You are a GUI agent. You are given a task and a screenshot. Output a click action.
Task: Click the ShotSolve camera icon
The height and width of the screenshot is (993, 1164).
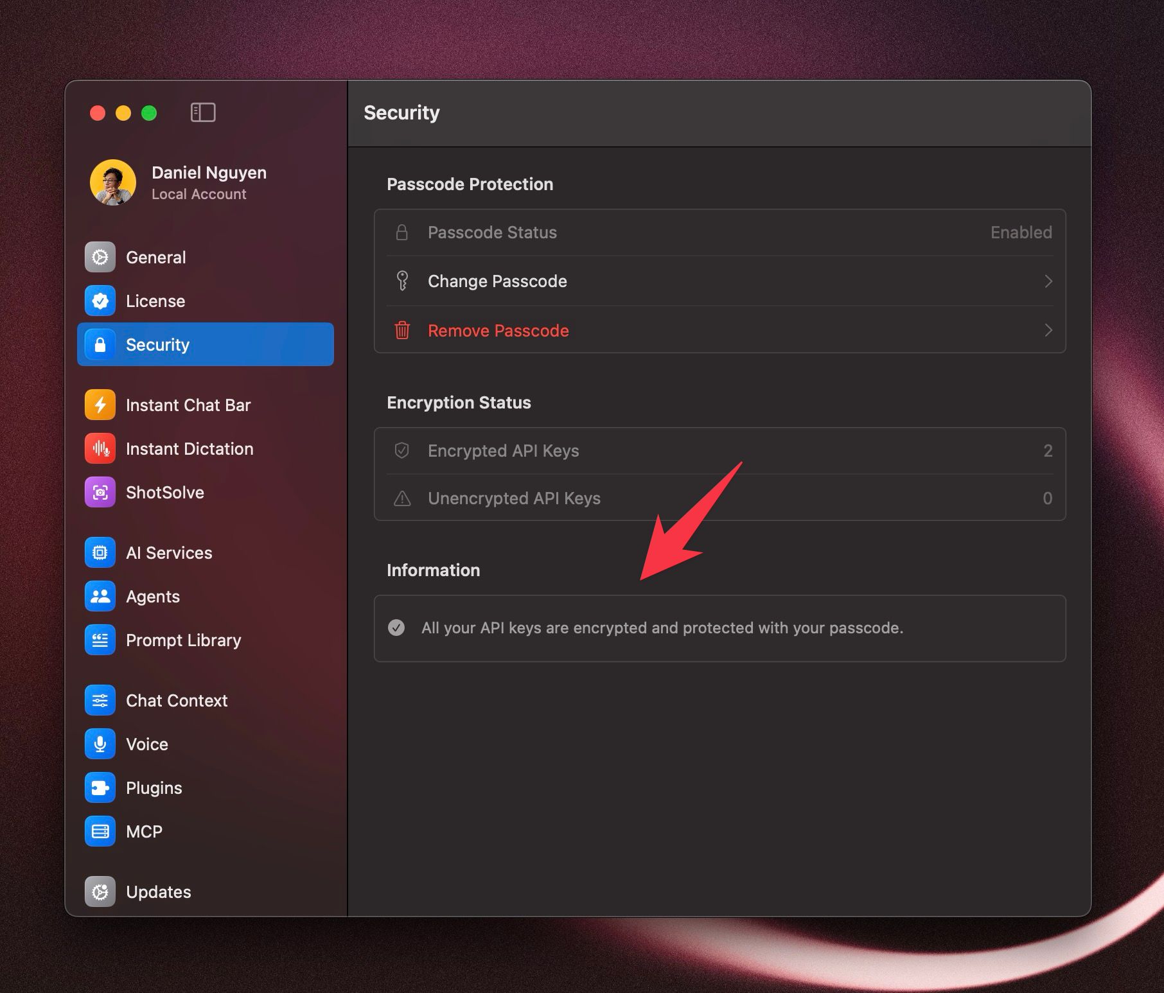(100, 493)
